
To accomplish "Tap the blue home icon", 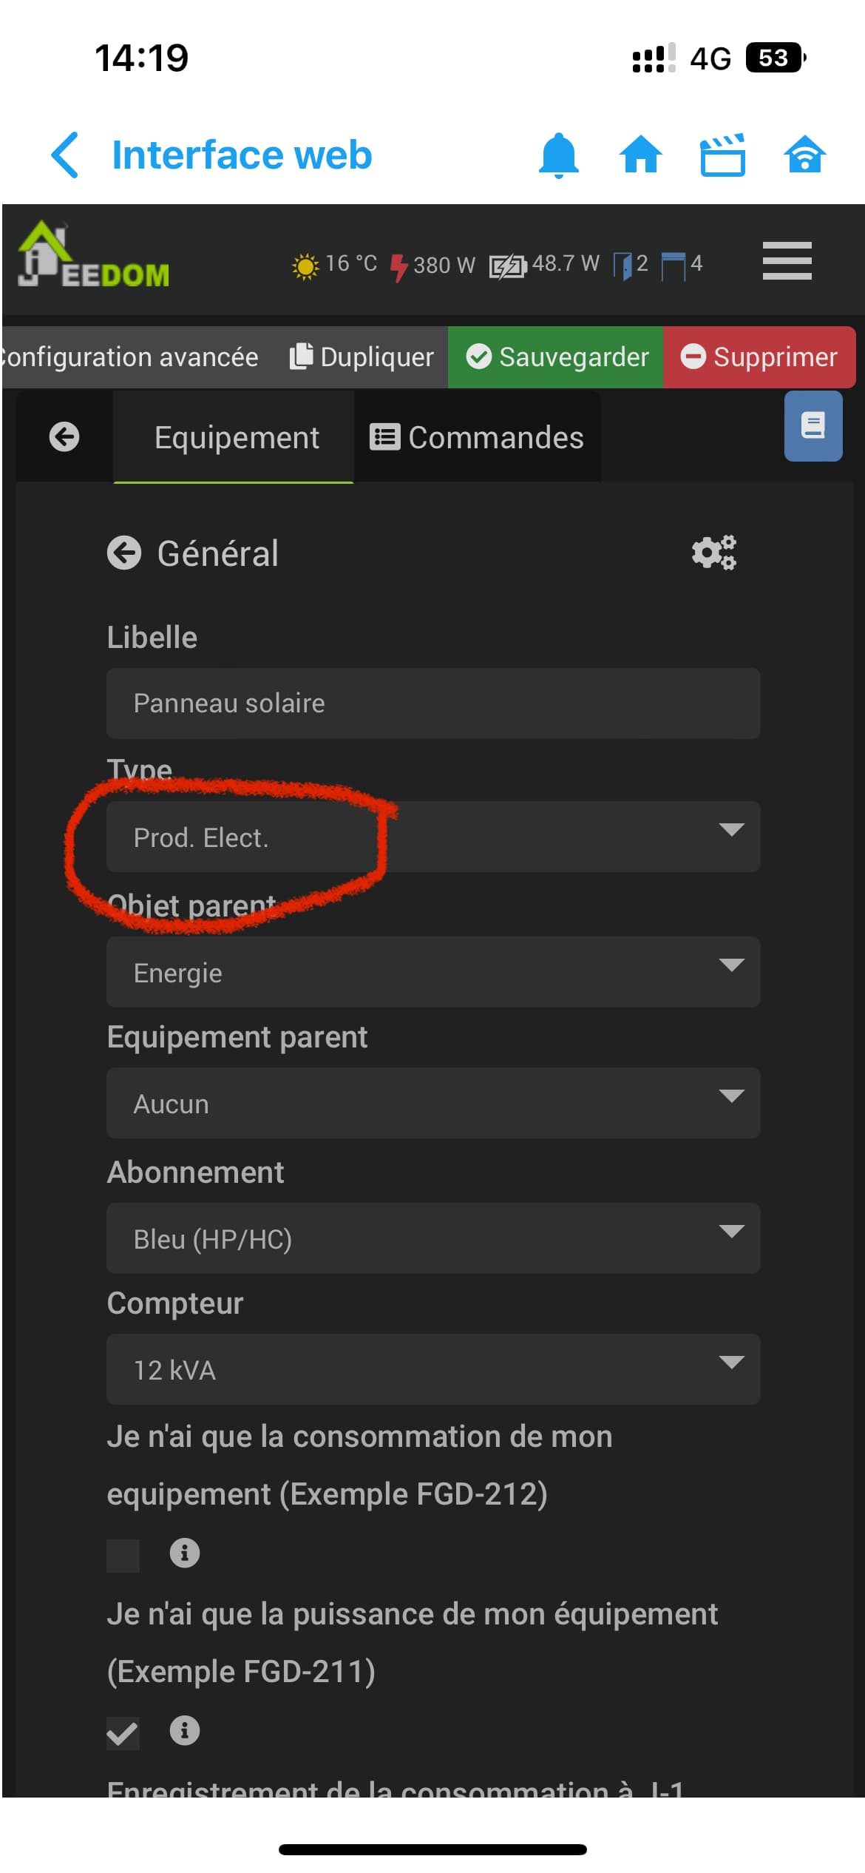I will pyautogui.click(x=640, y=155).
